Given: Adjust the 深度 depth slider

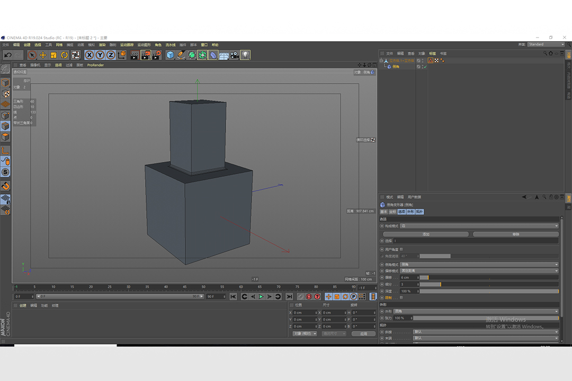Looking at the screenshot, I should point(489,292).
